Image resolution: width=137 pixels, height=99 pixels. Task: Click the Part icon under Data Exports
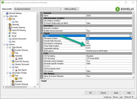tap(13, 53)
